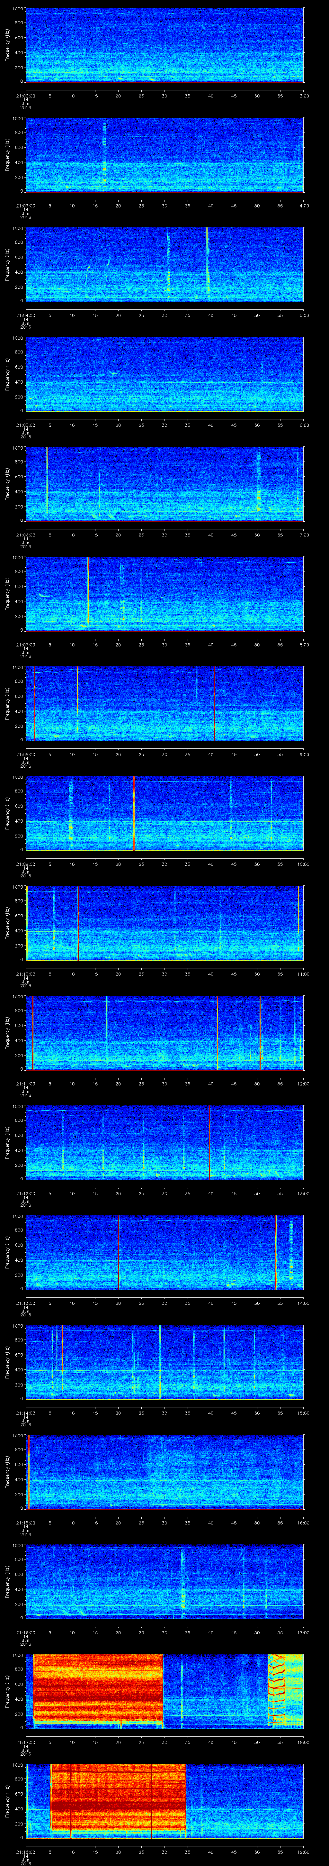Select the spectrogram panel starting at 21:11:00
This screenshot has height=1866, width=329.
click(165, 1033)
